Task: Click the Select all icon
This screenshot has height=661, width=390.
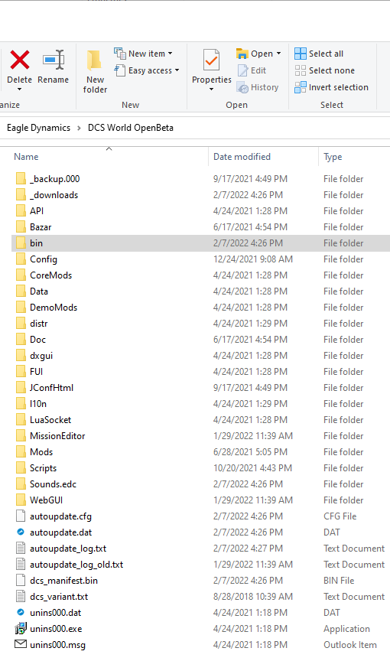Action: pyautogui.click(x=301, y=54)
